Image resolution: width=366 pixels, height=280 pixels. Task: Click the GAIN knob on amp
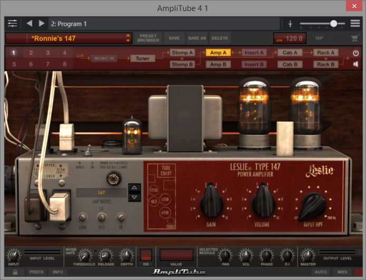211,201
